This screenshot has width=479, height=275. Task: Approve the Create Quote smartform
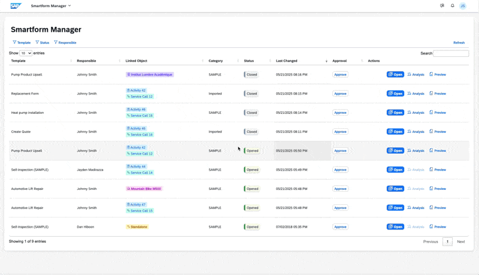click(340, 132)
